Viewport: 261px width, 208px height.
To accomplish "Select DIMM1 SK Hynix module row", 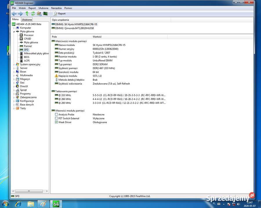I will click(x=75, y=24).
